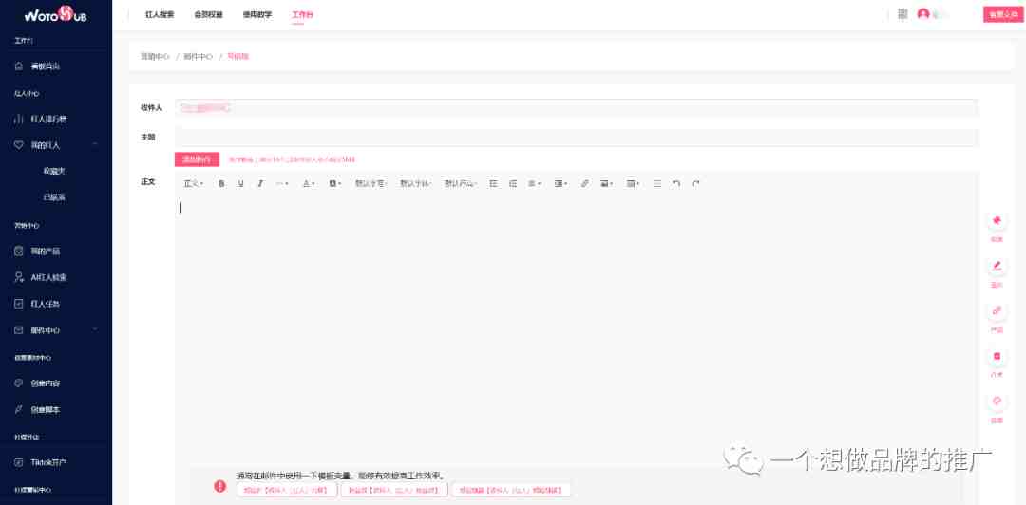1026x505 pixels.
Task: Click the envelope icon for 邮件中心
Action: click(x=19, y=330)
